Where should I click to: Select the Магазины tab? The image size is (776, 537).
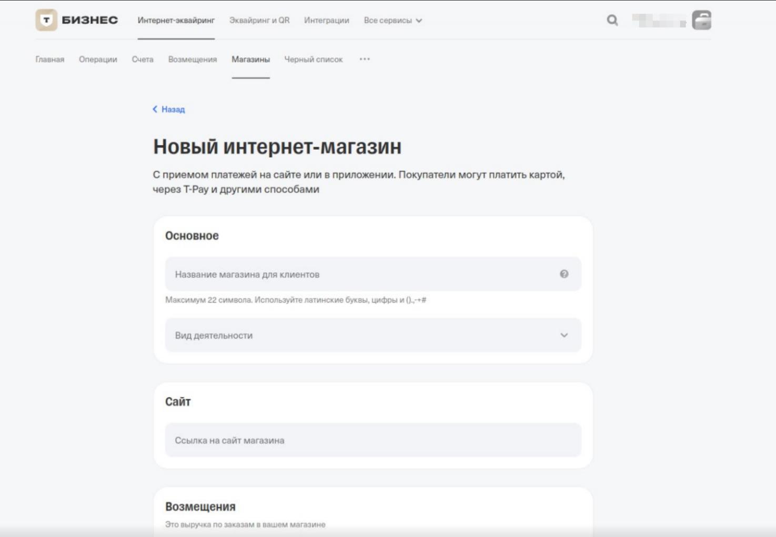coord(250,59)
